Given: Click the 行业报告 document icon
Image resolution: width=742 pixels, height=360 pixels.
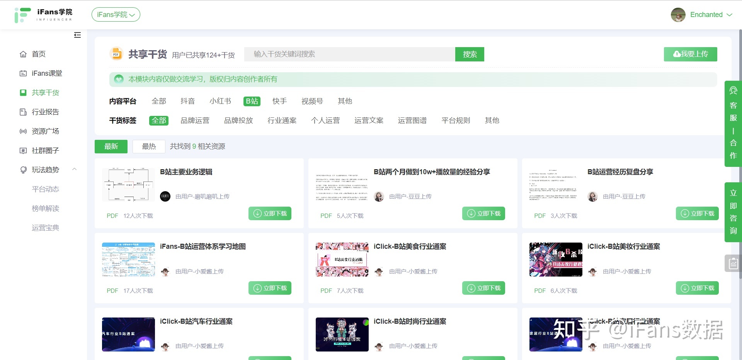Looking at the screenshot, I should click(23, 112).
